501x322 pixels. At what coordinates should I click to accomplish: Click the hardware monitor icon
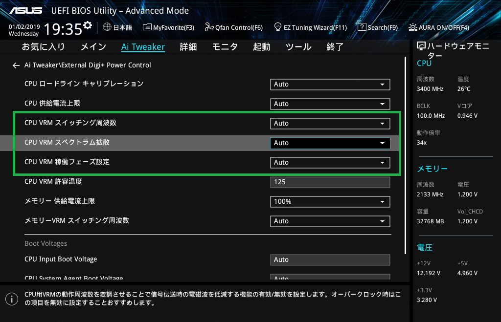[x=421, y=46]
